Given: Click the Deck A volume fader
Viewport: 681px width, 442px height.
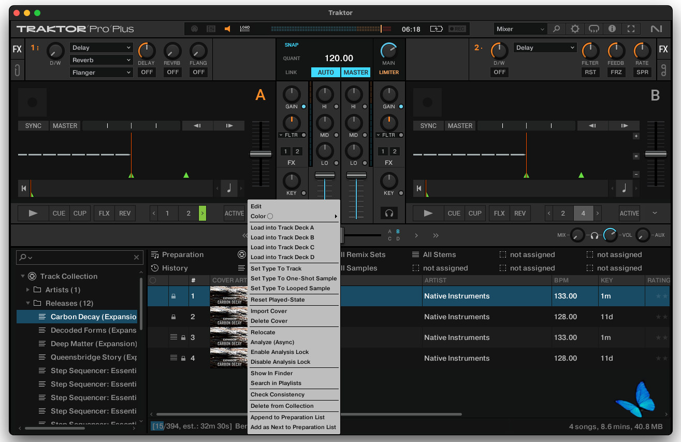Looking at the screenshot, I should click(260, 154).
